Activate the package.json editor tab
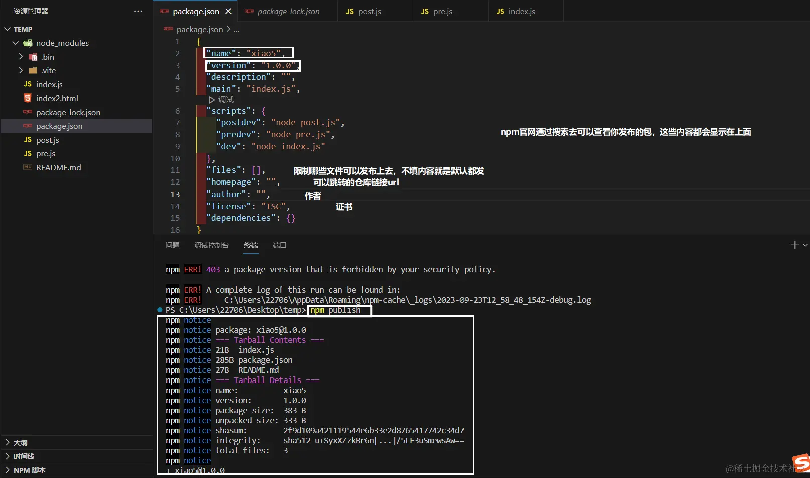 click(196, 11)
